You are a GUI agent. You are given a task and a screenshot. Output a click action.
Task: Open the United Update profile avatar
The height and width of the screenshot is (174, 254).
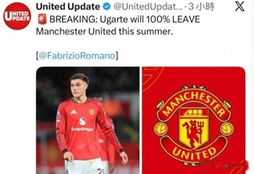(x=17, y=16)
